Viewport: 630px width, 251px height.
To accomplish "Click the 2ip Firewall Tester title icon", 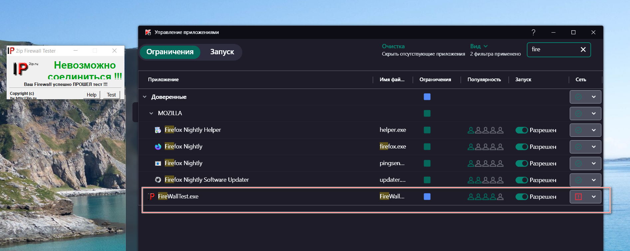I will tap(11, 51).
